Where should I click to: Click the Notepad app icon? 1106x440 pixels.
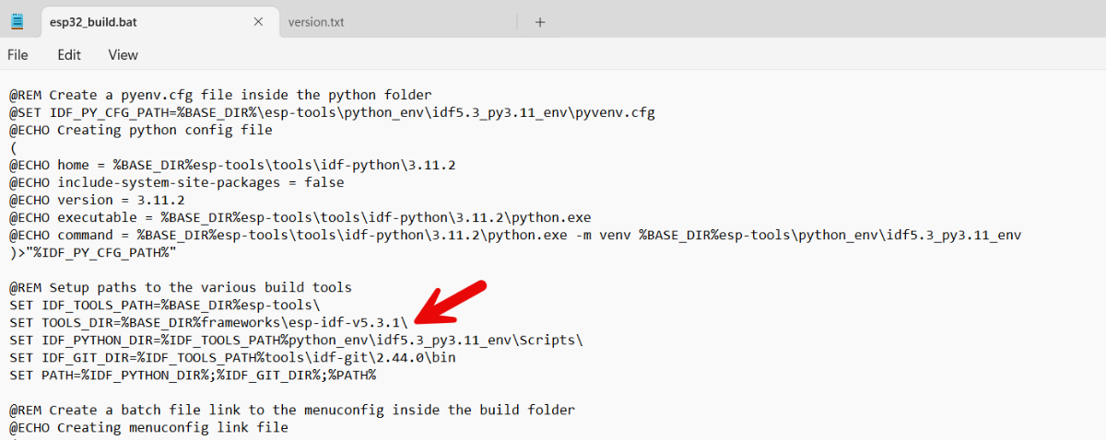(17, 21)
